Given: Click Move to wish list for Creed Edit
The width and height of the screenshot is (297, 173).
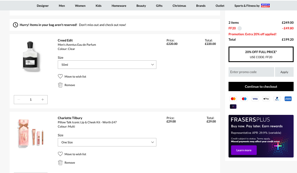Looking at the screenshot, I should point(72,76).
